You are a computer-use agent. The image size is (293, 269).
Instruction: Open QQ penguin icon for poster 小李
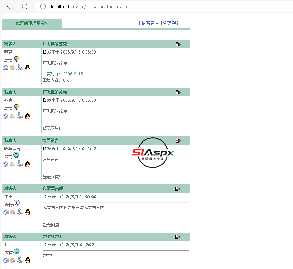28,212
